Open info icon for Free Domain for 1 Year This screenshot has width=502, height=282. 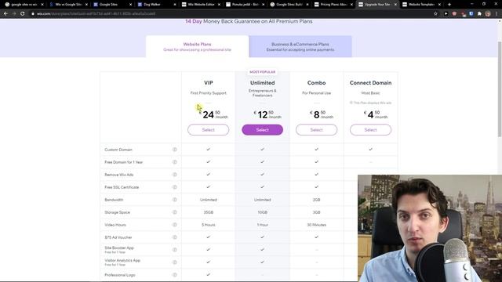175,162
